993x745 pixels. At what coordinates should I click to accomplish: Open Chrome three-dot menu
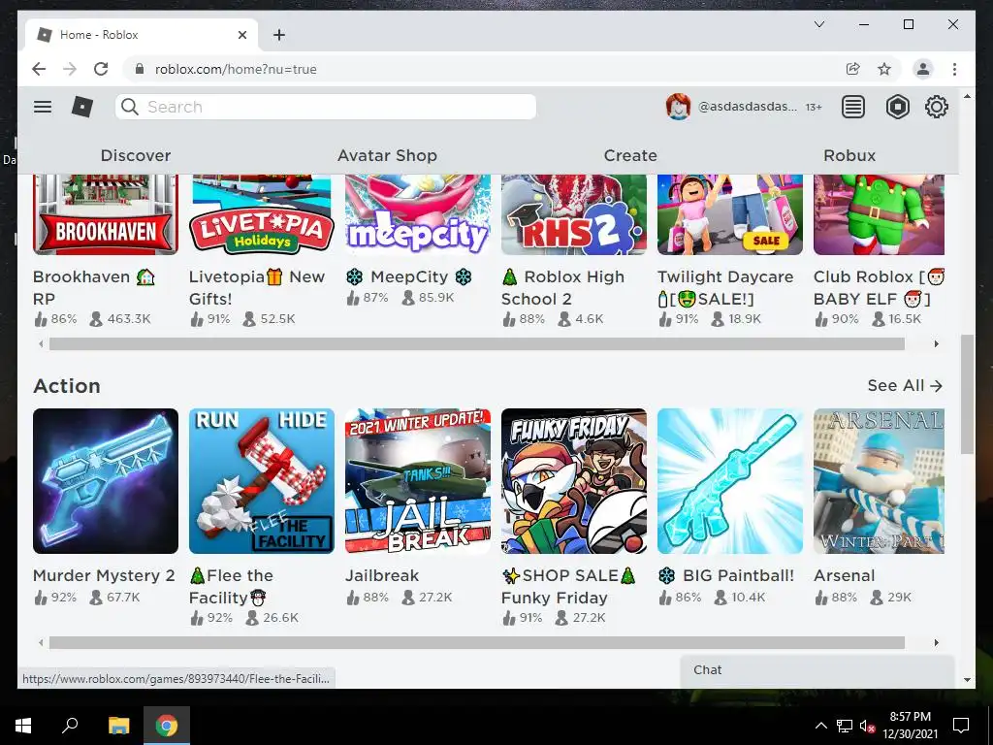click(954, 69)
